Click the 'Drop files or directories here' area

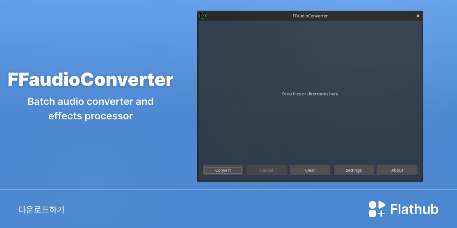pos(310,94)
